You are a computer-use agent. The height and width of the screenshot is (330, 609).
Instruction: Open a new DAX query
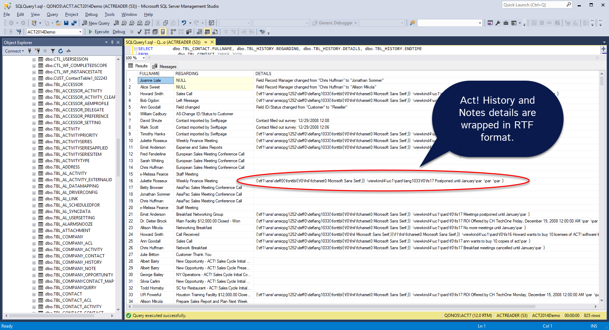coord(147,23)
